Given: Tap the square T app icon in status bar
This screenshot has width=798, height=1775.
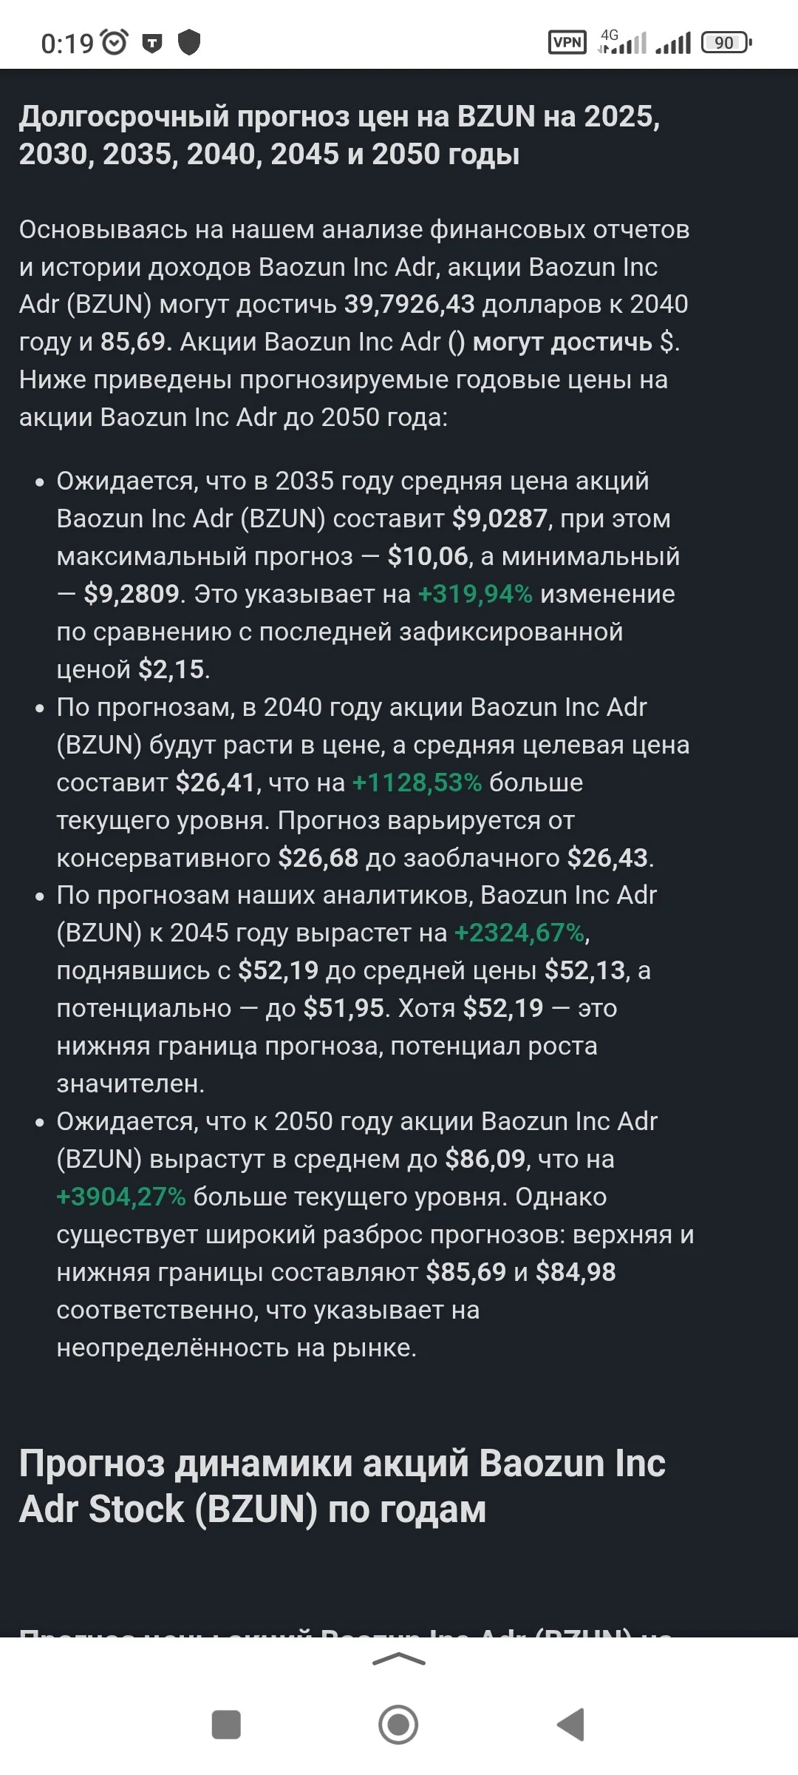Looking at the screenshot, I should (x=152, y=44).
